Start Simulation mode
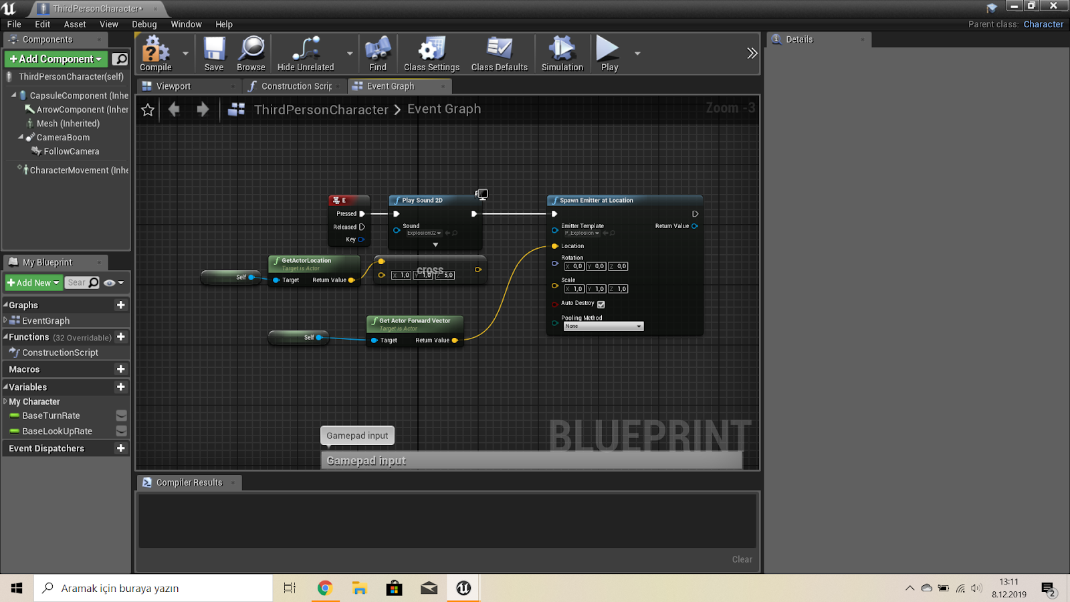The width and height of the screenshot is (1070, 602). coord(562,54)
